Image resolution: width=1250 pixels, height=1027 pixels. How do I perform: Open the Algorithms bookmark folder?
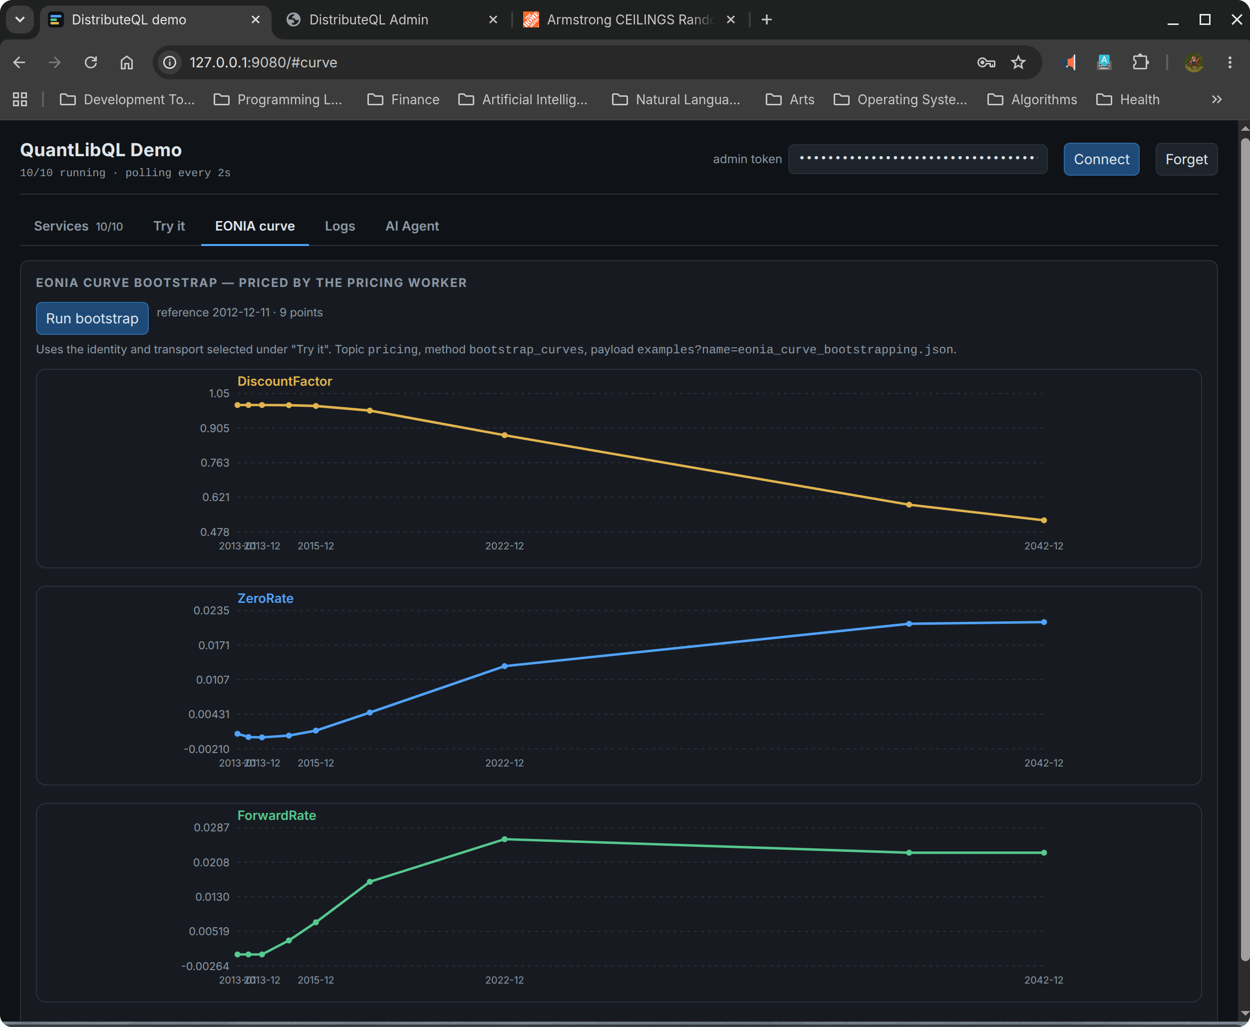[1032, 99]
